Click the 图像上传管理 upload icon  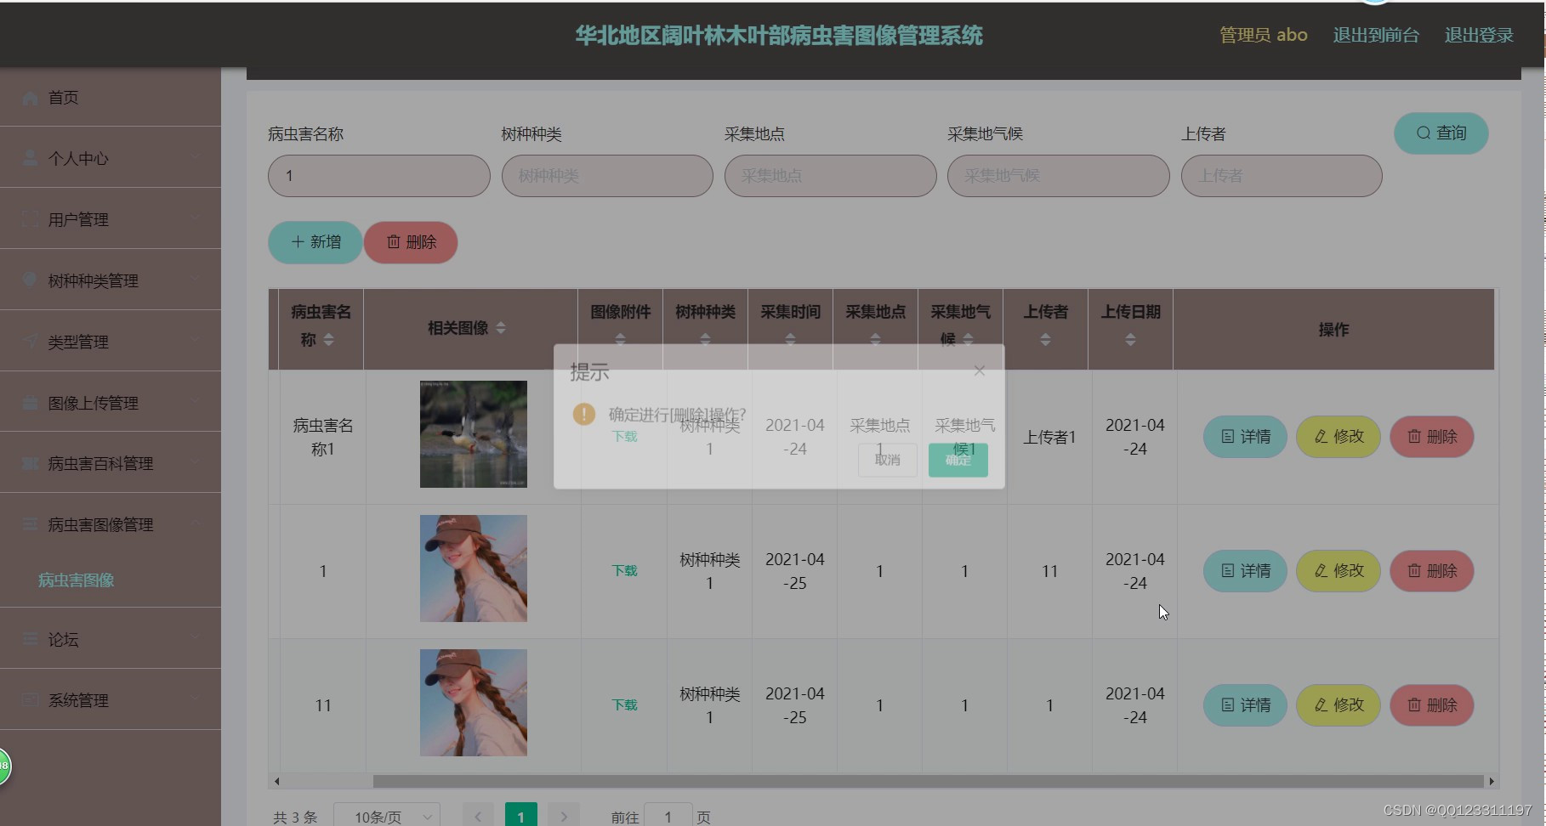[x=29, y=402]
